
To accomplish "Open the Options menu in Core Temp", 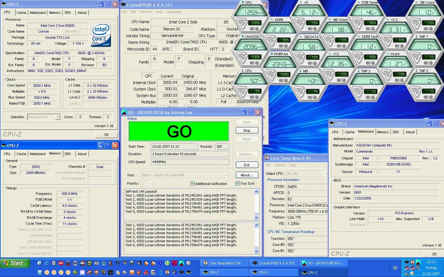I will pyautogui.click(x=280, y=165).
